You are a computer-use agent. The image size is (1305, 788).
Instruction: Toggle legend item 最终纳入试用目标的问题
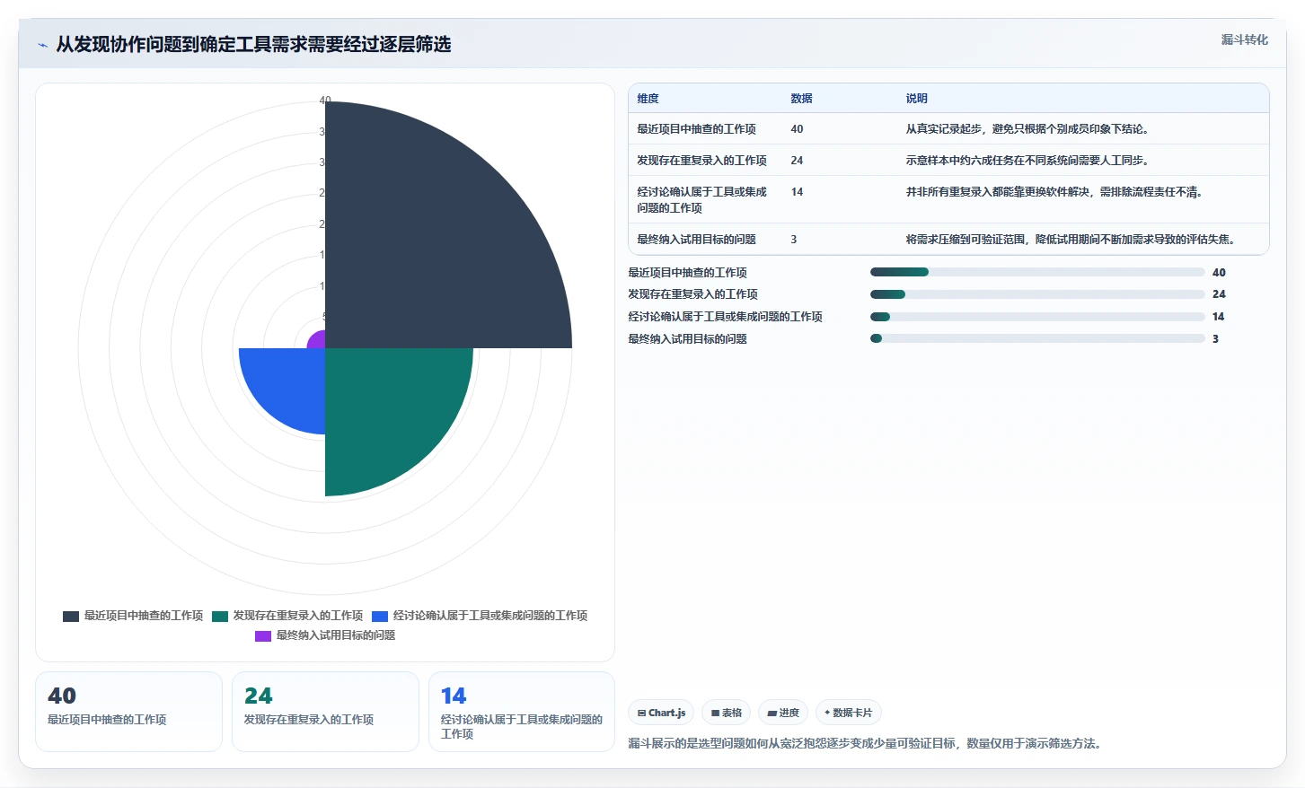tap(325, 635)
